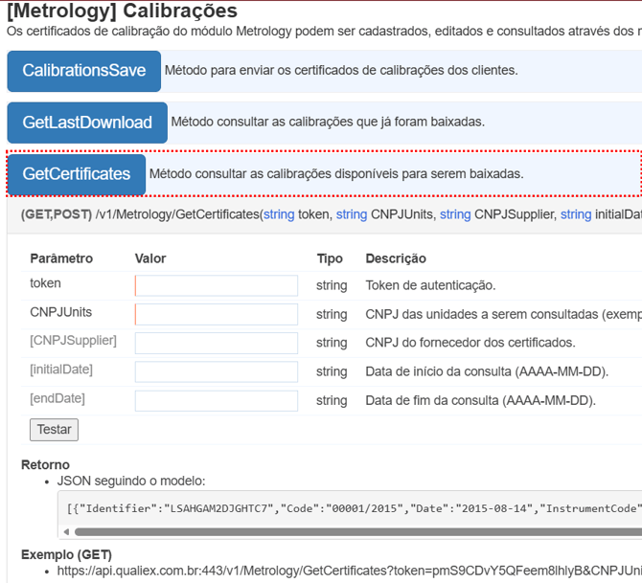Image resolution: width=642 pixels, height=583 pixels.
Task: Expand the GetLastDownload method
Action: click(x=87, y=123)
